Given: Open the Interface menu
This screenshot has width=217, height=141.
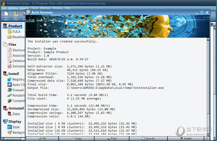Looking at the screenshot, I should [45, 8].
